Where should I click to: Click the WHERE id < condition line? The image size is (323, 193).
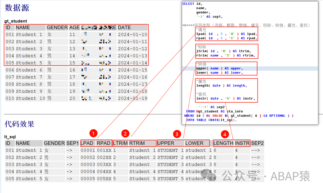point(239,116)
